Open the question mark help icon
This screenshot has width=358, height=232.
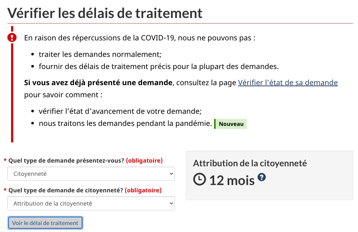262,177
